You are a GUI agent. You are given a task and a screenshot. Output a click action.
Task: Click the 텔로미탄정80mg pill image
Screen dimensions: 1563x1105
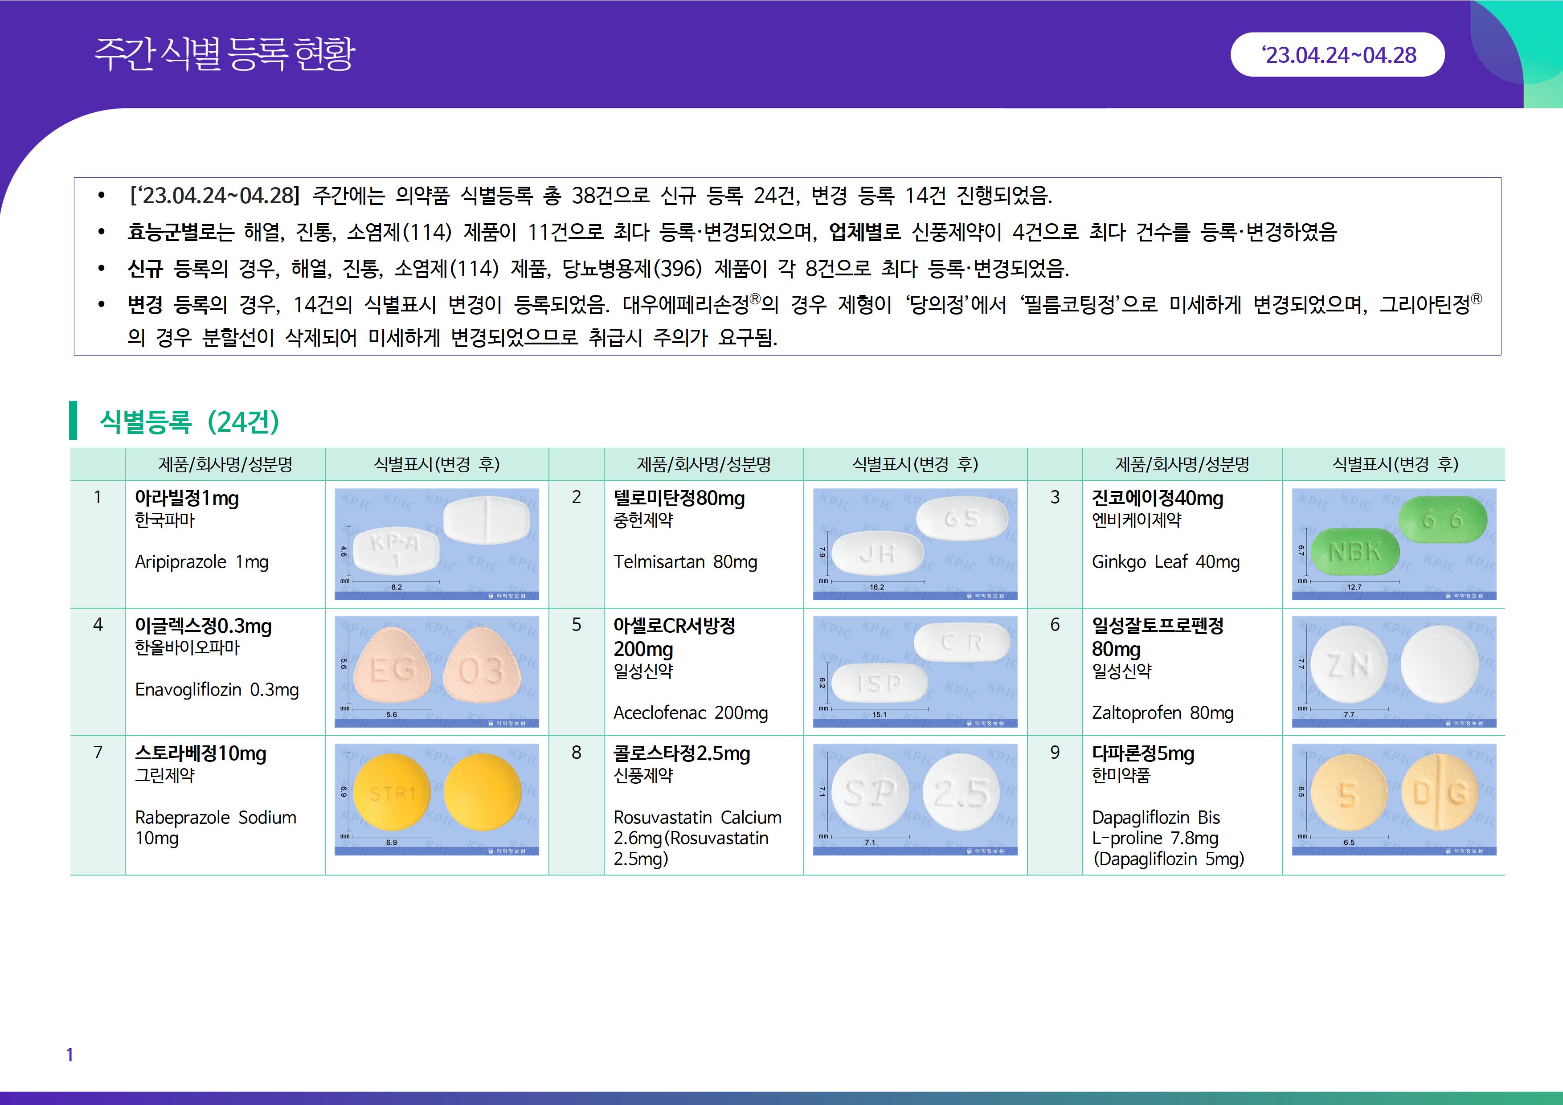(915, 544)
